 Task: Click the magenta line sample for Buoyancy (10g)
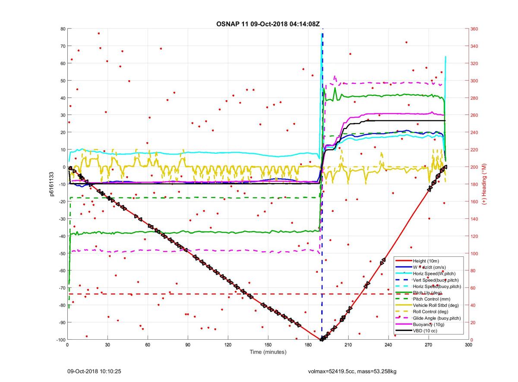[403, 324]
